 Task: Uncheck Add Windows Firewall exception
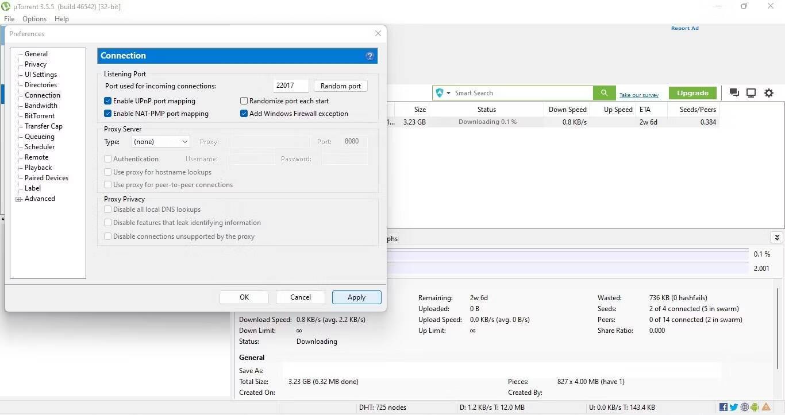coord(244,113)
